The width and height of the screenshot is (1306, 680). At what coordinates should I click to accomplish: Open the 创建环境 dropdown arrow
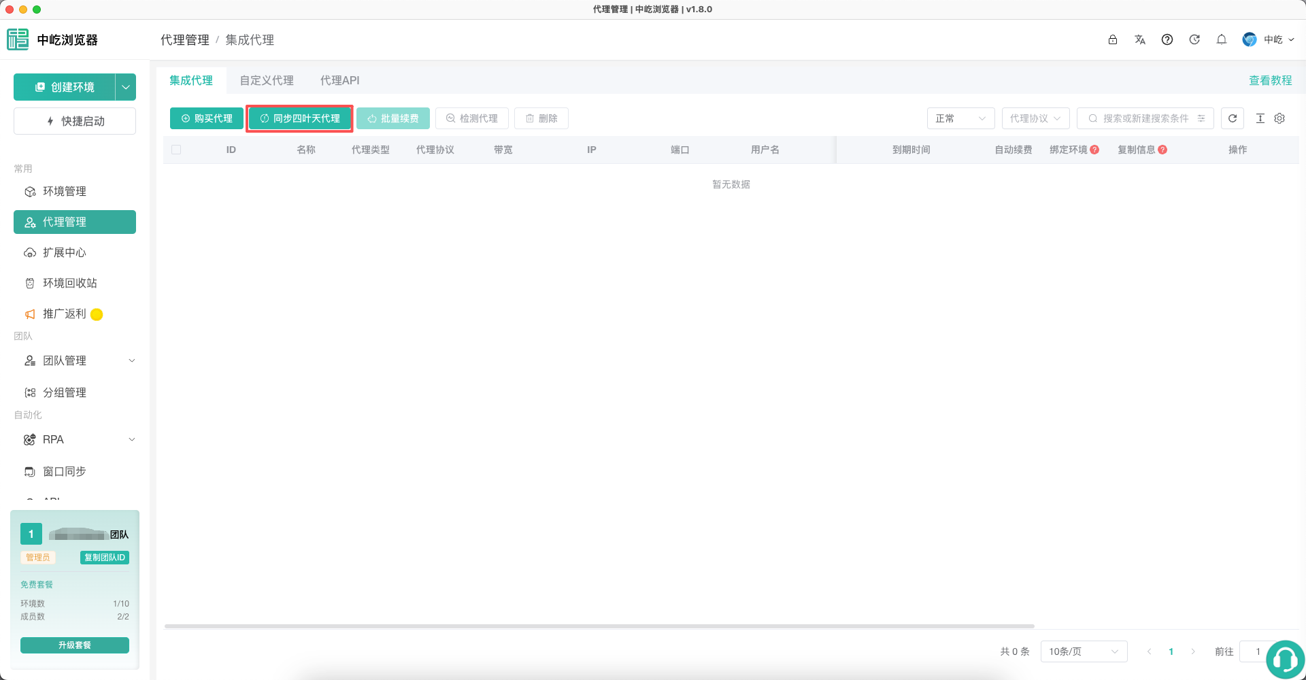click(x=126, y=87)
